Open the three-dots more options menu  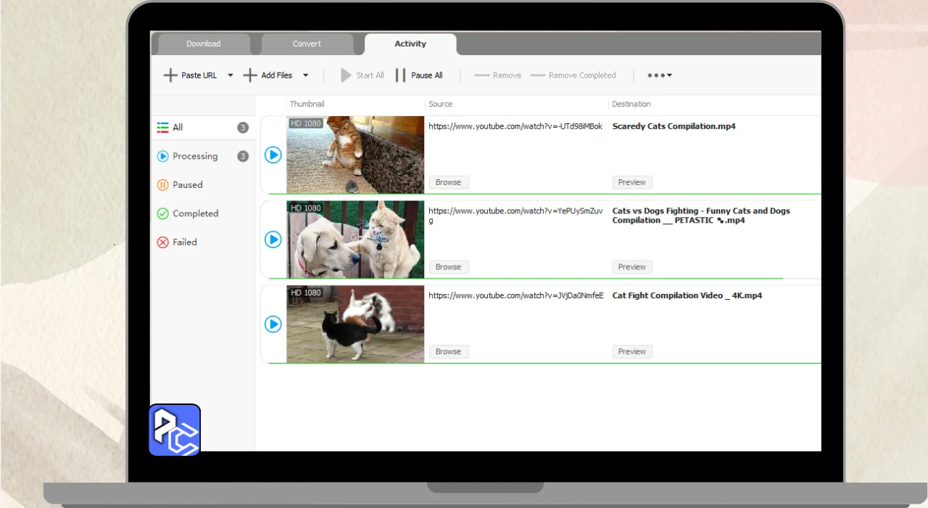(x=659, y=75)
